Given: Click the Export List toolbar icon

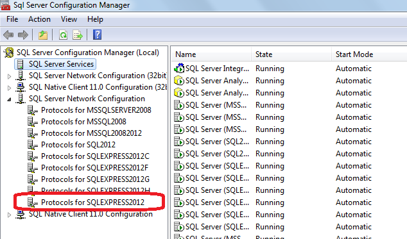Looking at the screenshot, I should [x=77, y=35].
